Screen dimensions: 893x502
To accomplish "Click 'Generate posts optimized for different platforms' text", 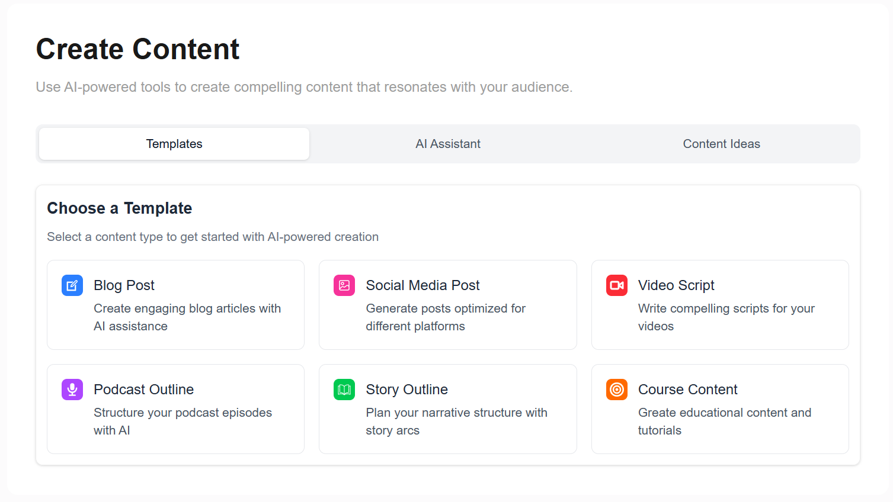I will coord(446,317).
